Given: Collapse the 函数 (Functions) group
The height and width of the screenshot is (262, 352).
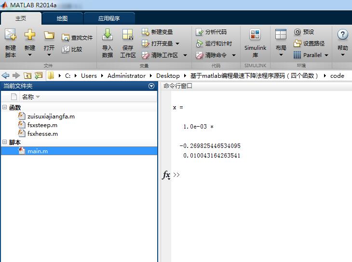Looking at the screenshot, I should pos(4,107).
